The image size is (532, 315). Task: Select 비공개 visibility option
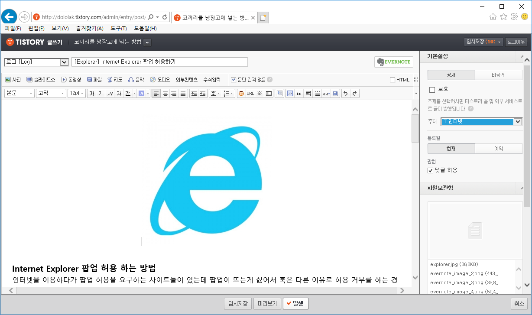499,75
